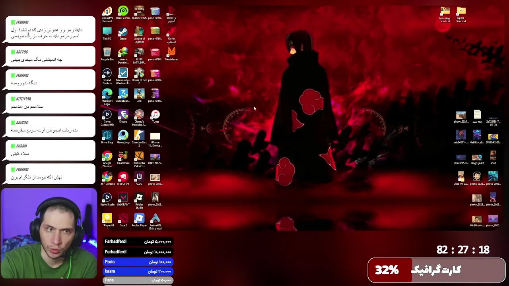
Task: Open the Export - Shortcut folder
Action: pos(461,15)
